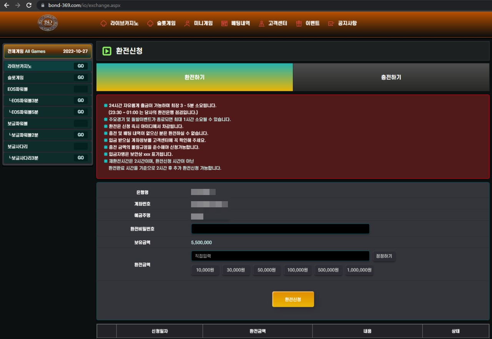Click the support icon beside 고객센터
Viewport: 492px width, 339px height.
262,23
